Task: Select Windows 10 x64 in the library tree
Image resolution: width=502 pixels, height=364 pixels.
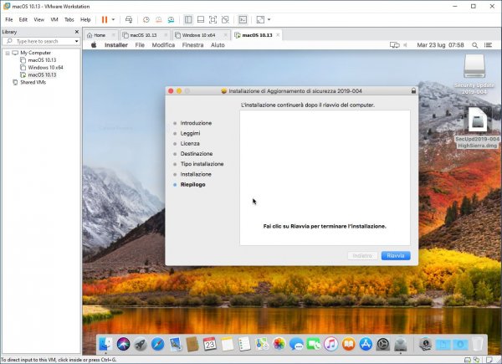Action: 45,68
